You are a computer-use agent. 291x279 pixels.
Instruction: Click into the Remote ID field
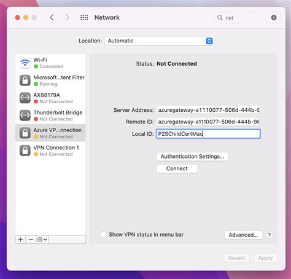click(x=208, y=122)
